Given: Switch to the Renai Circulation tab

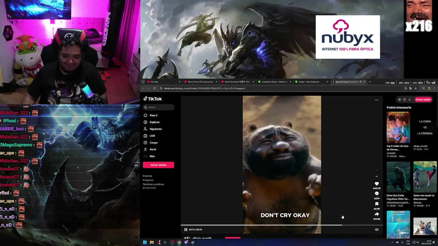Looking at the screenshot, I should pyautogui.click(x=237, y=82).
